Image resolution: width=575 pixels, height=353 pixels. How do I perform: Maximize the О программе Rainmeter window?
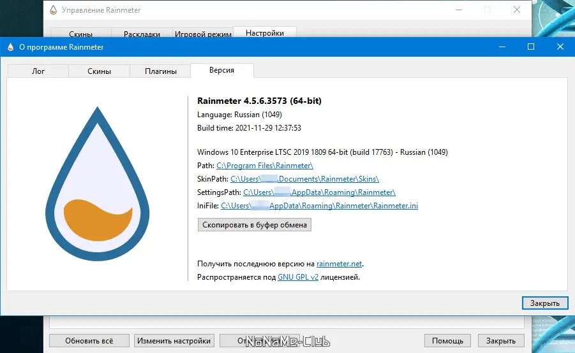[530, 47]
